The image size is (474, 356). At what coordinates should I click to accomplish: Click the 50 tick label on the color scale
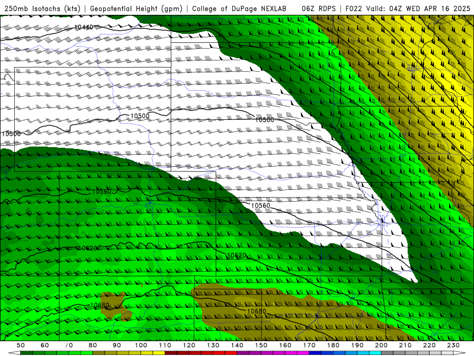tap(21, 345)
